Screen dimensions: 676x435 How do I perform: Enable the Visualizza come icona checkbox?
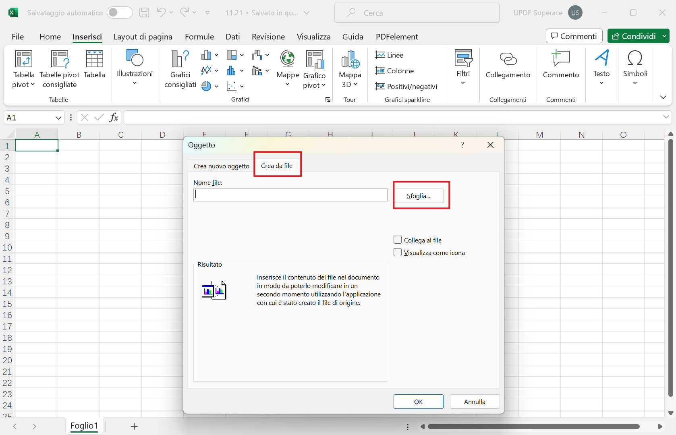pyautogui.click(x=398, y=252)
